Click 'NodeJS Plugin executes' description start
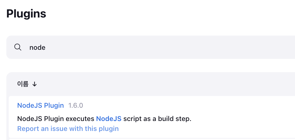This screenshot has width=295, height=140. 56,119
